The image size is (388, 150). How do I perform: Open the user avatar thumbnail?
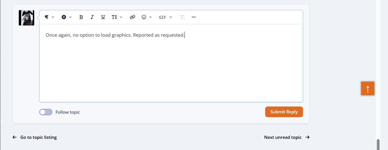click(27, 18)
